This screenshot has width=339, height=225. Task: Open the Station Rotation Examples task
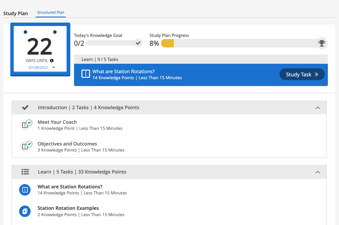point(68,208)
